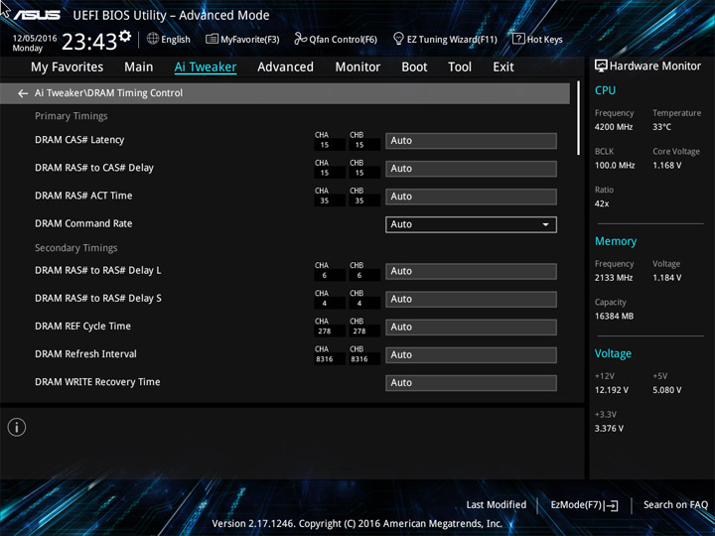Click the info circle icon
The height and width of the screenshot is (536, 715).
17,427
